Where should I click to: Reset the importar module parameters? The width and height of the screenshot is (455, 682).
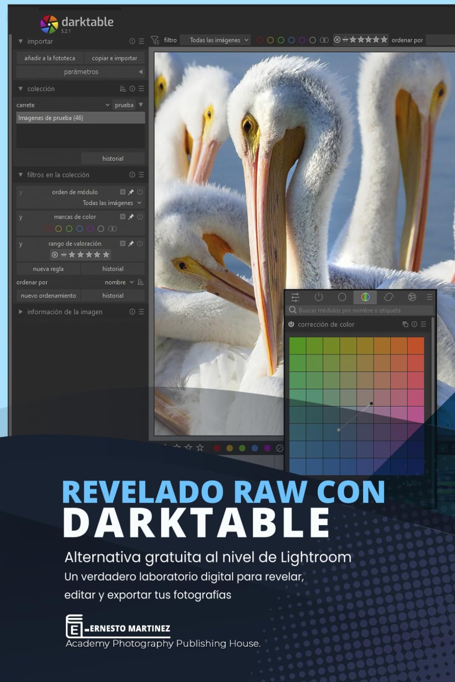point(132,41)
